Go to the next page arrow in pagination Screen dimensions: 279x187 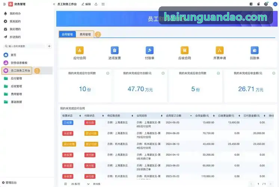(270, 184)
